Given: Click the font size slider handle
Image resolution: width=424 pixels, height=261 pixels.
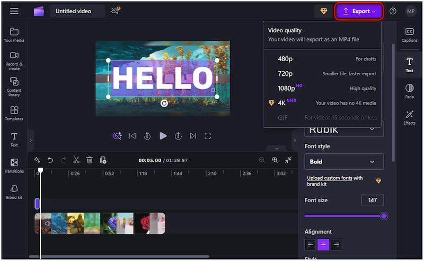Looking at the screenshot, I should pyautogui.click(x=384, y=216).
